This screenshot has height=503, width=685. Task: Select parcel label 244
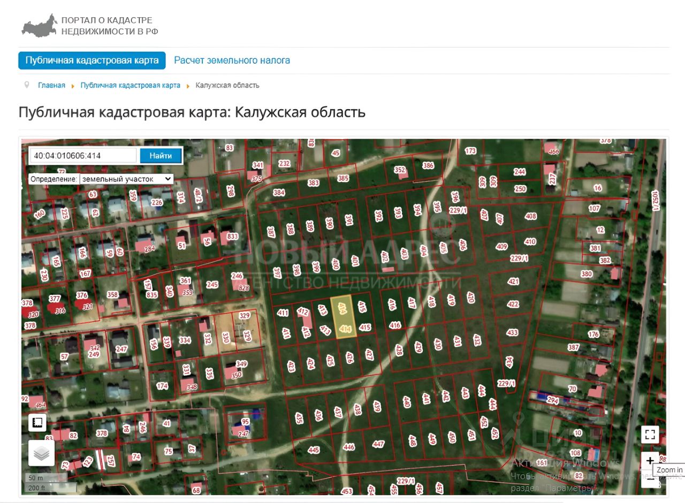click(x=520, y=172)
